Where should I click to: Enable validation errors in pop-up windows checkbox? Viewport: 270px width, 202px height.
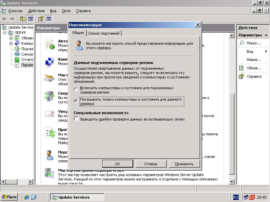coord(76,119)
